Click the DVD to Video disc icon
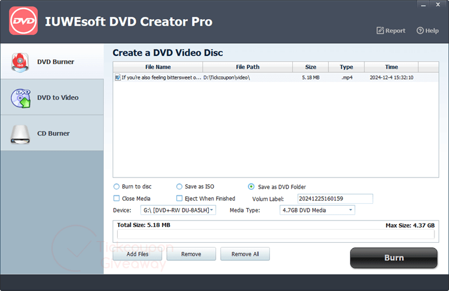Image resolution: width=449 pixels, height=291 pixels. point(20,98)
